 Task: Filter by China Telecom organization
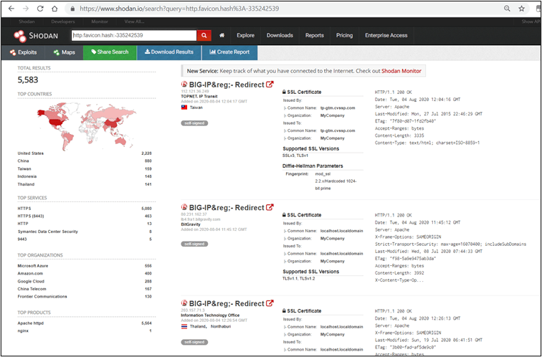32,289
